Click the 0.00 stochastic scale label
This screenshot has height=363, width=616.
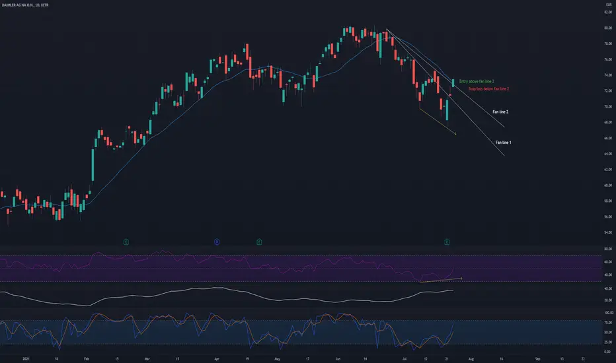tap(608, 352)
